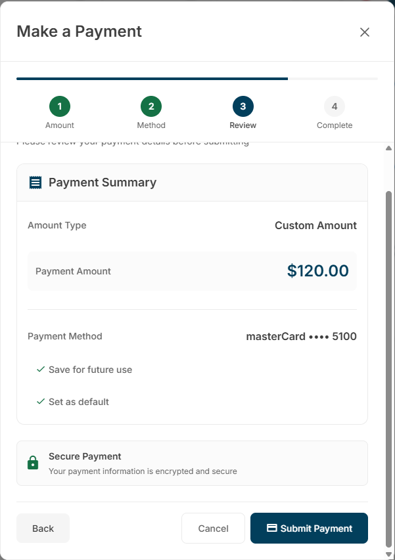This screenshot has width=395, height=560.
Task: Submit the payment
Action: click(309, 528)
